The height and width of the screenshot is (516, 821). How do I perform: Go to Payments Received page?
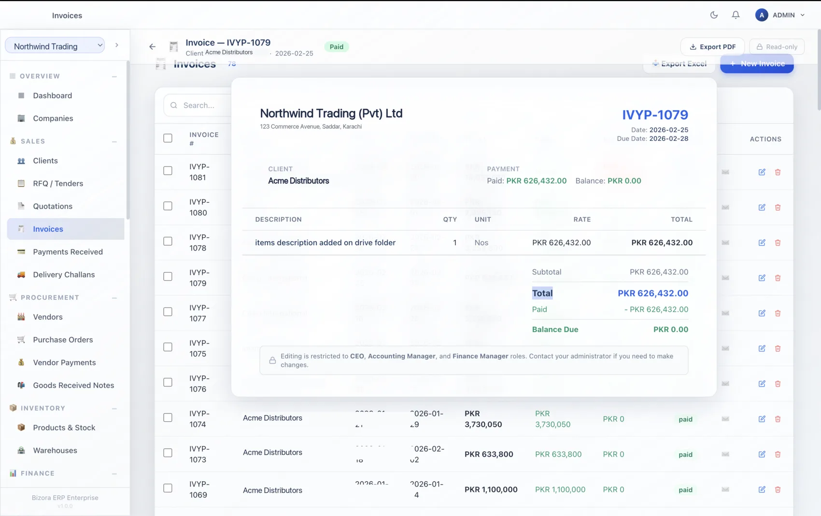(66, 252)
